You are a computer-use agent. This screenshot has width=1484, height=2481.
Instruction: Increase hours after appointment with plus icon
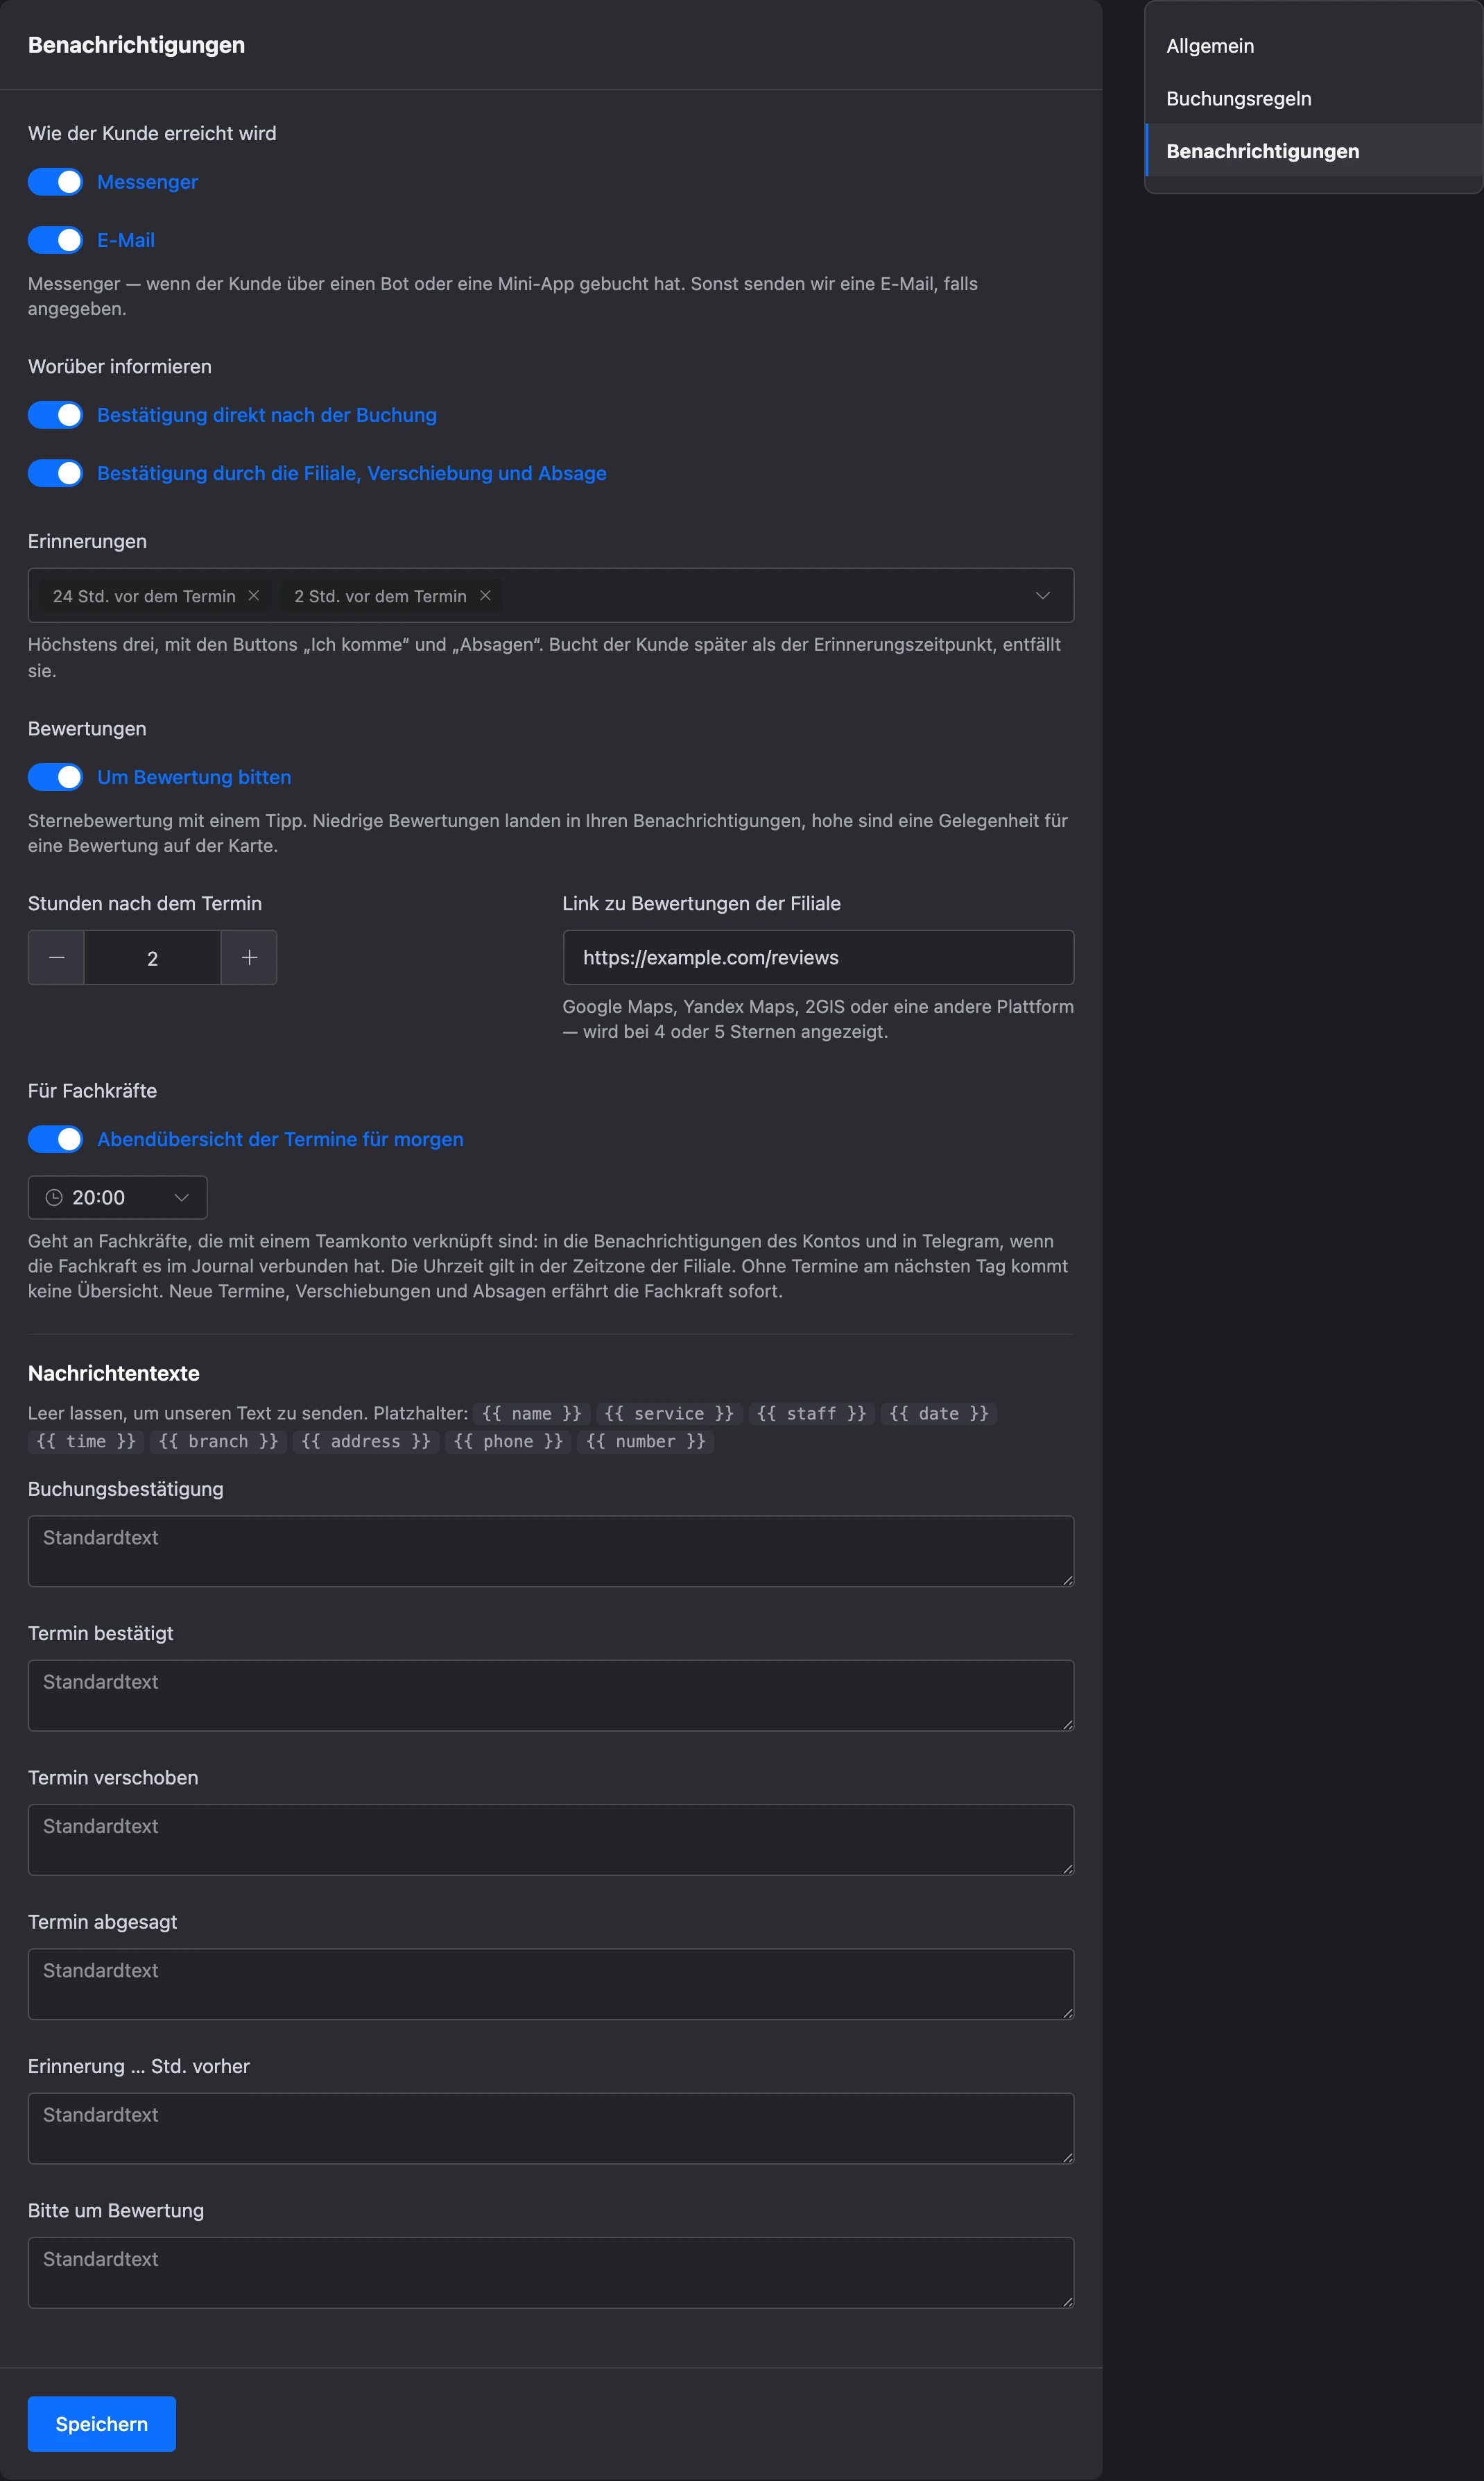pos(249,957)
